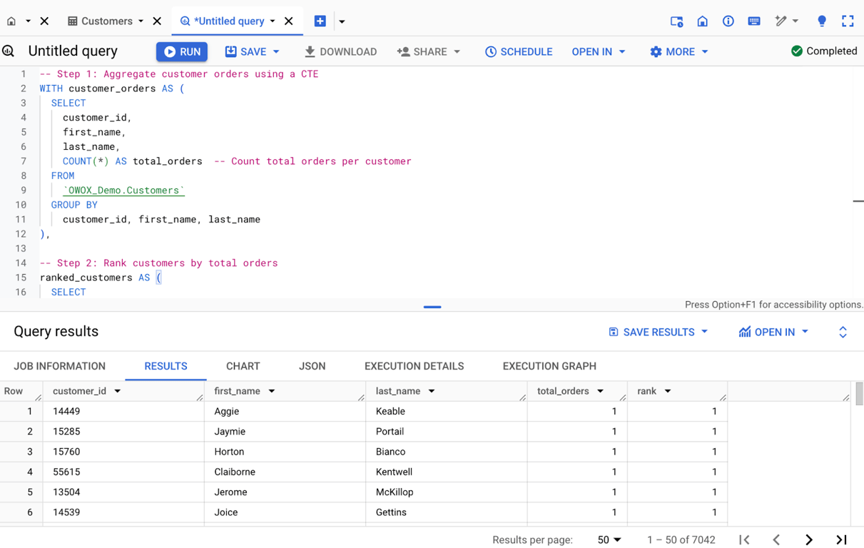Go to previous page of results
Viewport: 864px width, 548px height.
[x=776, y=539]
